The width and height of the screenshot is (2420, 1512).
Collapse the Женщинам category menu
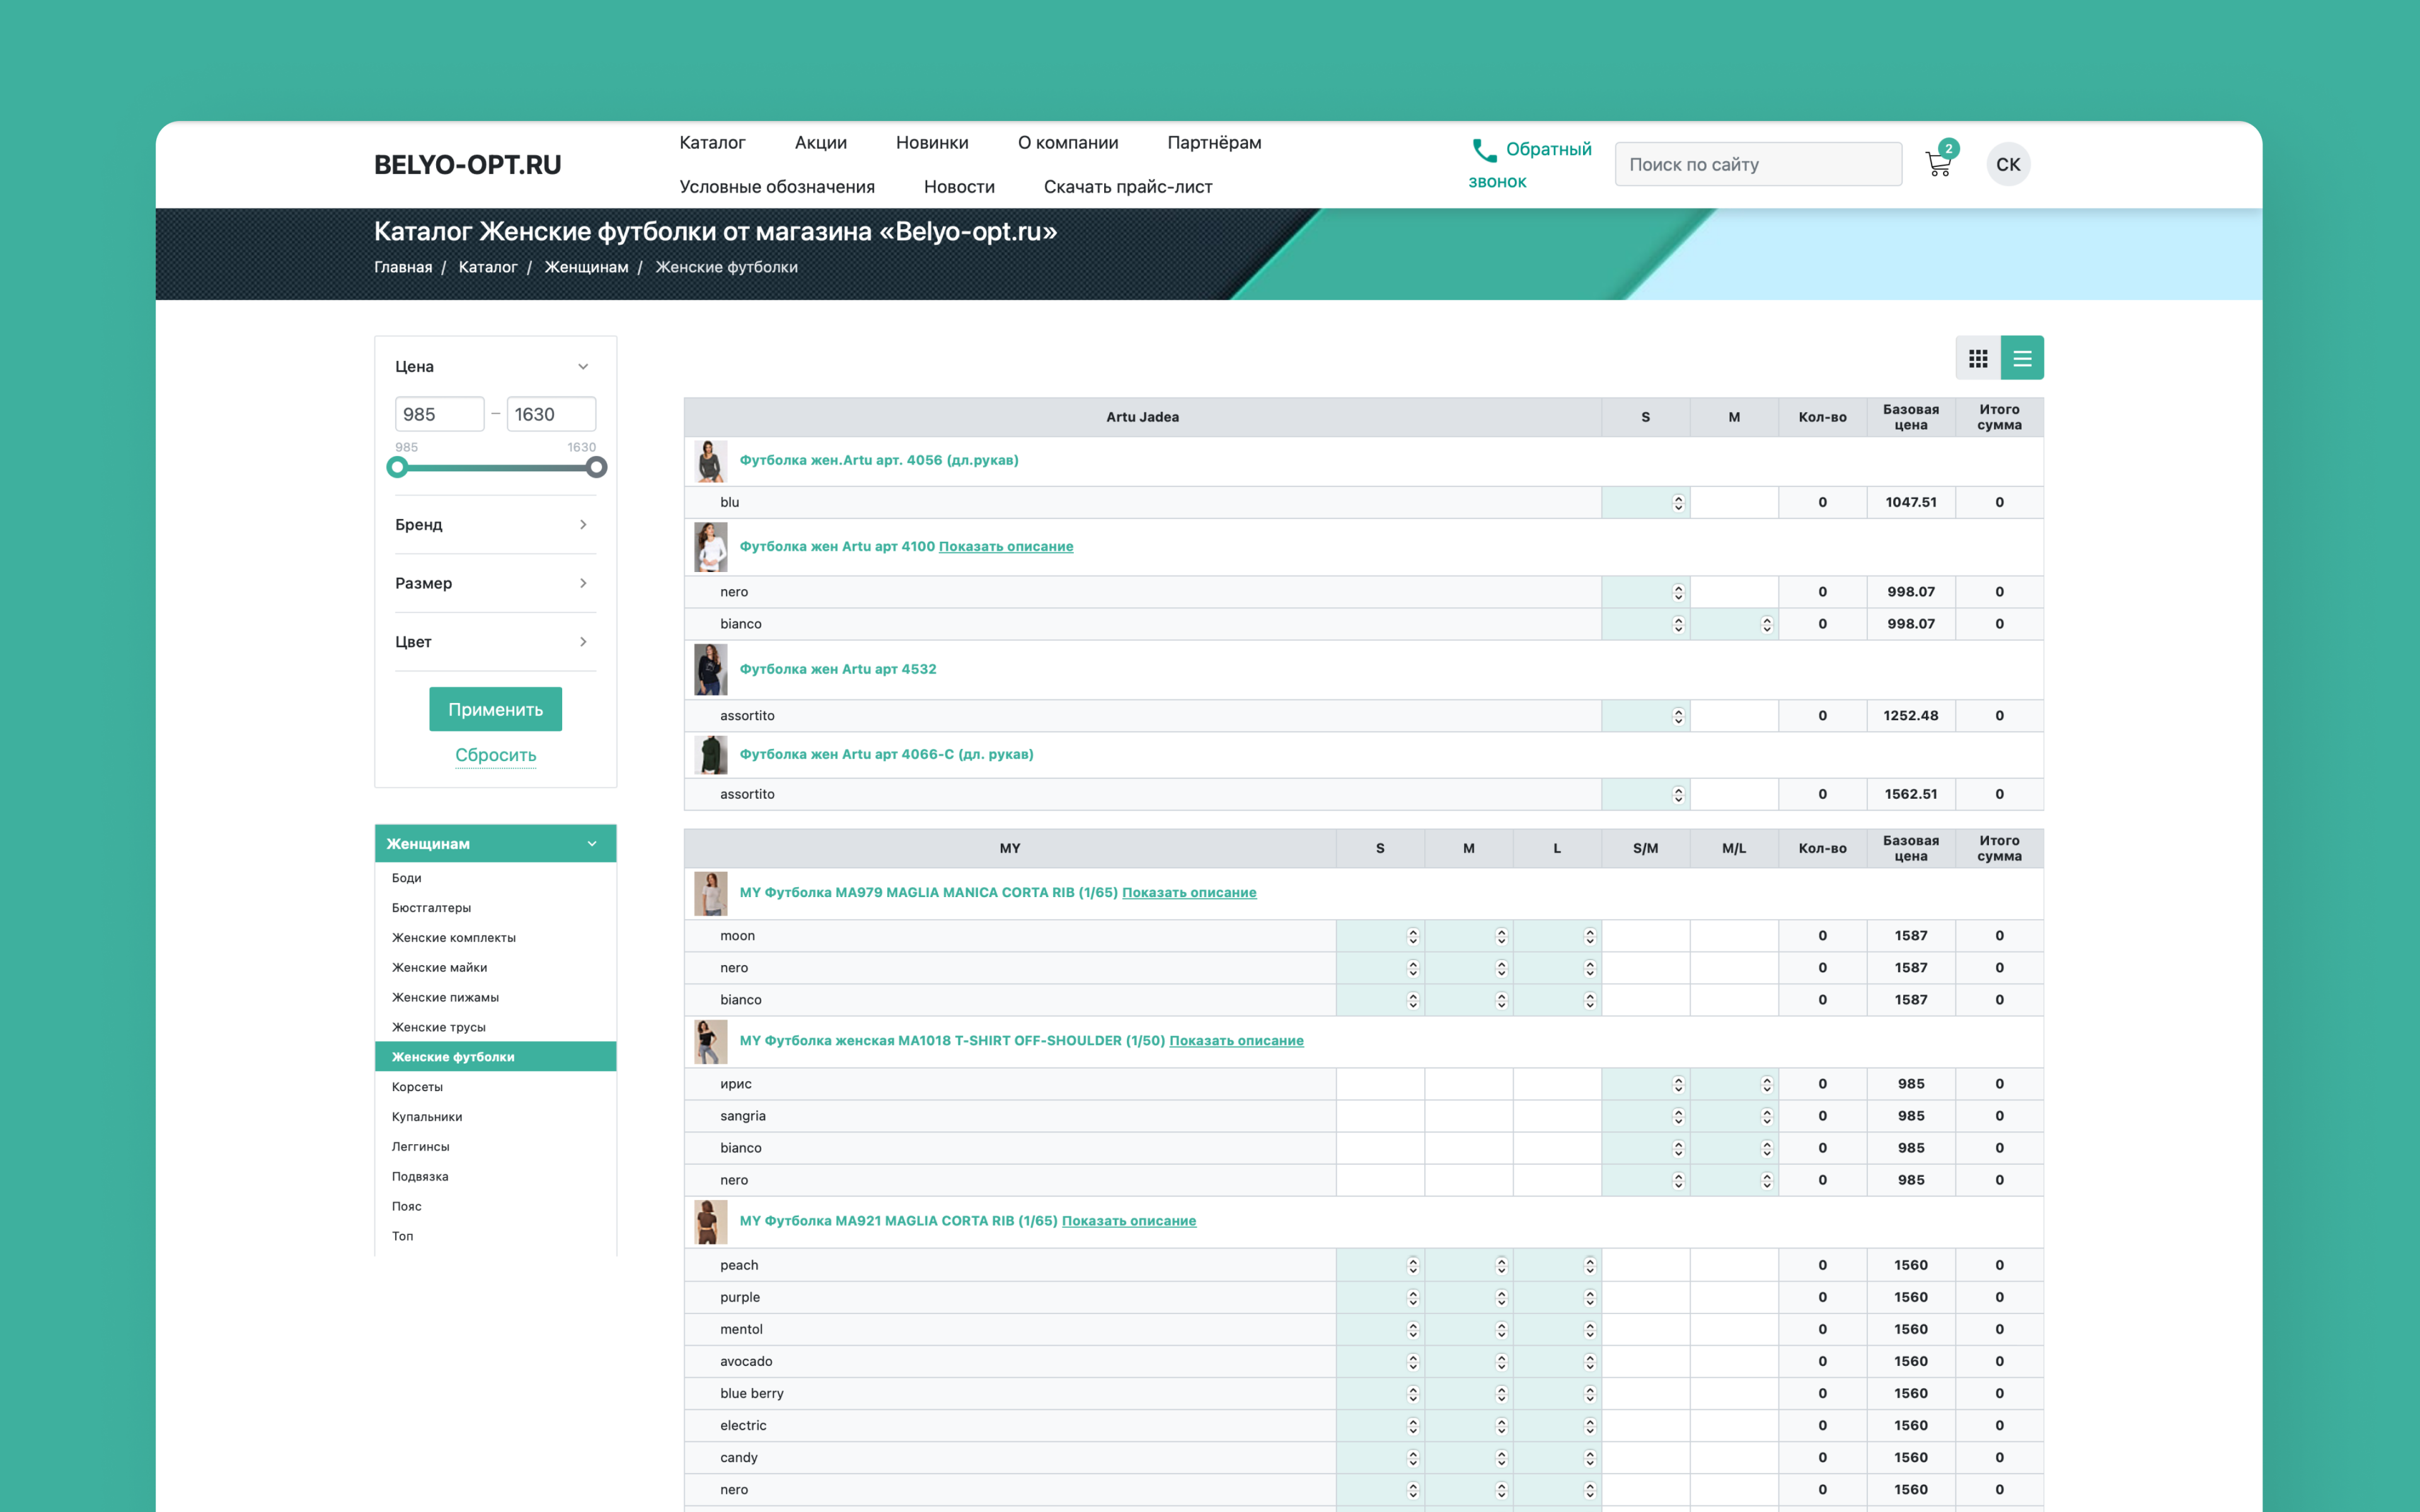point(592,844)
